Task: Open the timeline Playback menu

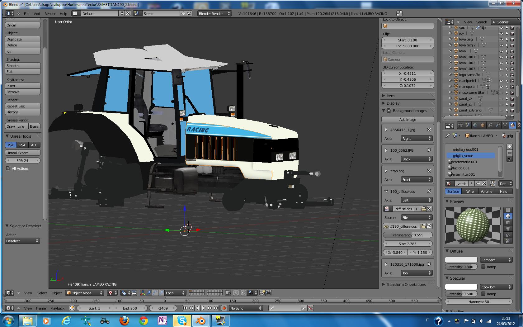Action: tap(57, 308)
